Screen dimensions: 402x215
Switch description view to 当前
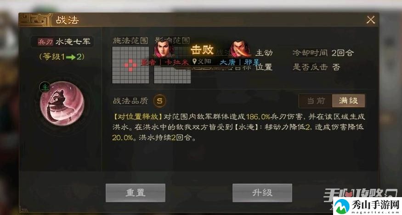point(316,100)
